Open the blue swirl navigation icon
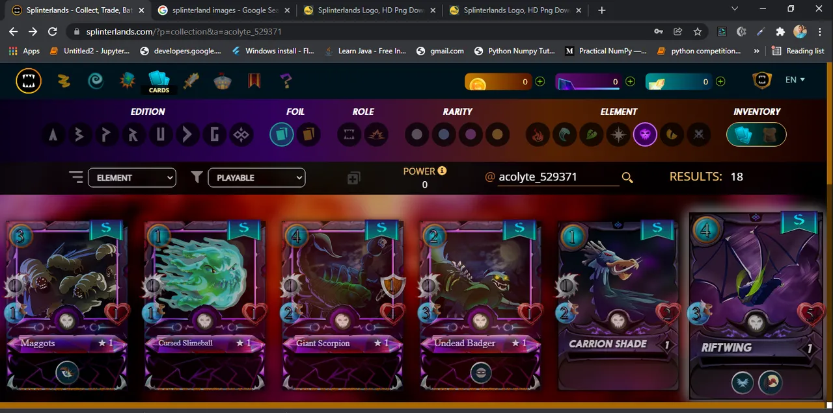The height and width of the screenshot is (413, 833). 96,81
